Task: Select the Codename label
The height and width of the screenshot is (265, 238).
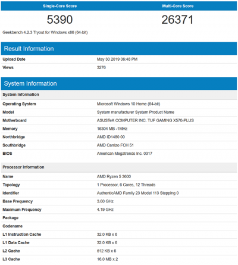Action: coord(12,226)
